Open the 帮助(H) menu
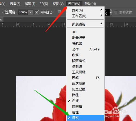The width and height of the screenshot is (136, 121). (90, 4)
